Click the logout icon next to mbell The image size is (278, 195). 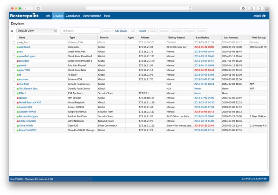(x=264, y=16)
